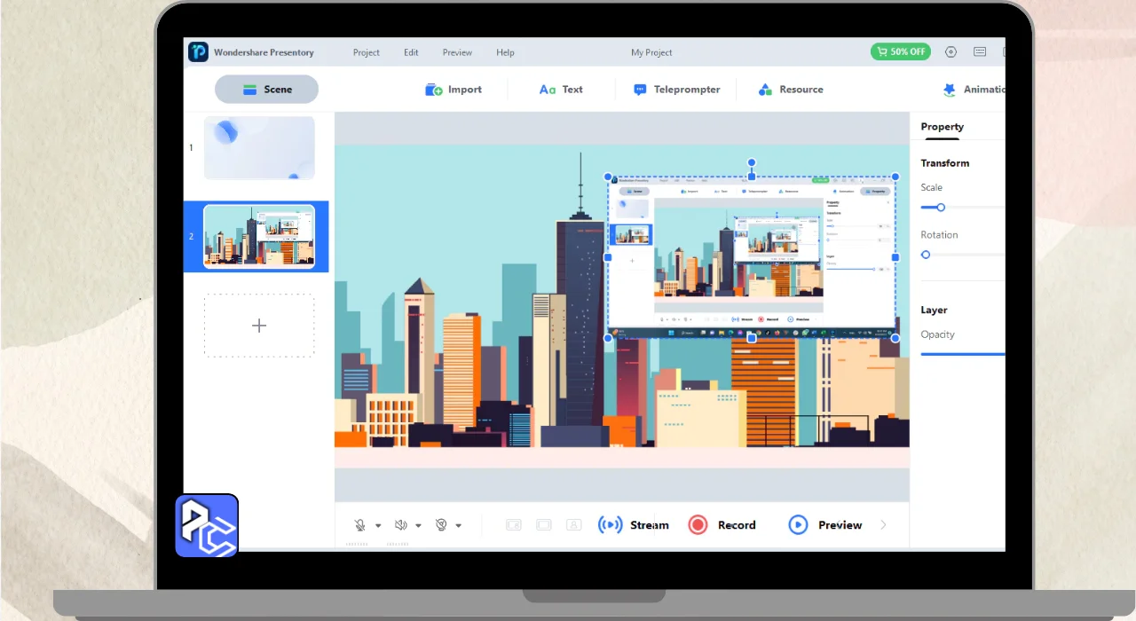1136x621 pixels.
Task: Expand the speaker dropdown arrow
Action: tap(418, 526)
